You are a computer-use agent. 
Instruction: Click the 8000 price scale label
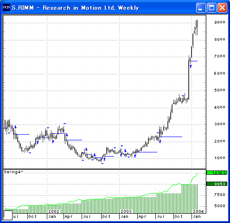[x=220, y=39]
